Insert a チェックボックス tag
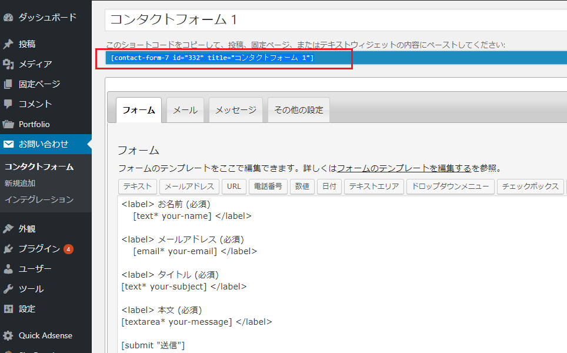 (x=531, y=187)
